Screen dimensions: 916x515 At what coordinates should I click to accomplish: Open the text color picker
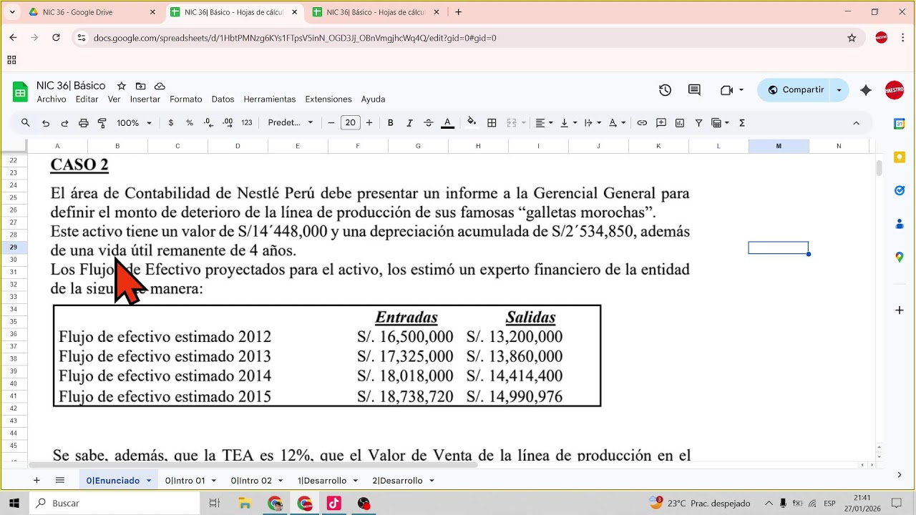click(x=447, y=123)
